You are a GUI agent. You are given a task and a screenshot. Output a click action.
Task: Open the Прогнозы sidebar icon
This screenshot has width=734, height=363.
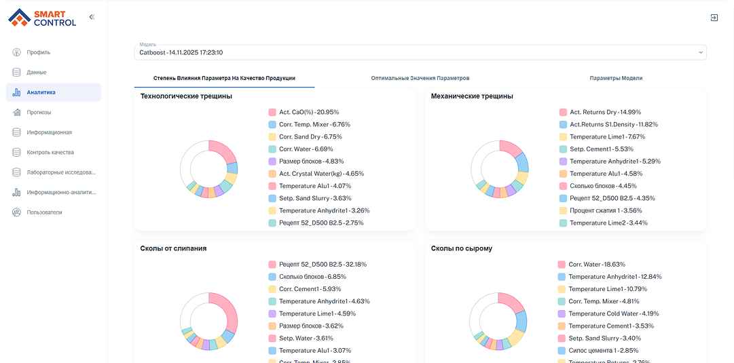click(16, 113)
